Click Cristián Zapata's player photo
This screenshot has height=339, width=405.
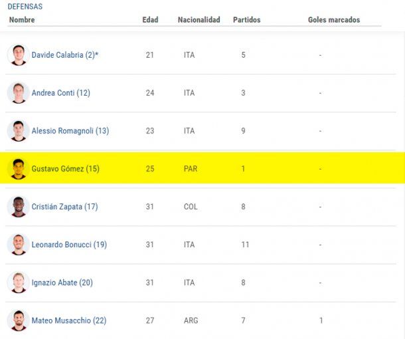[17, 207]
